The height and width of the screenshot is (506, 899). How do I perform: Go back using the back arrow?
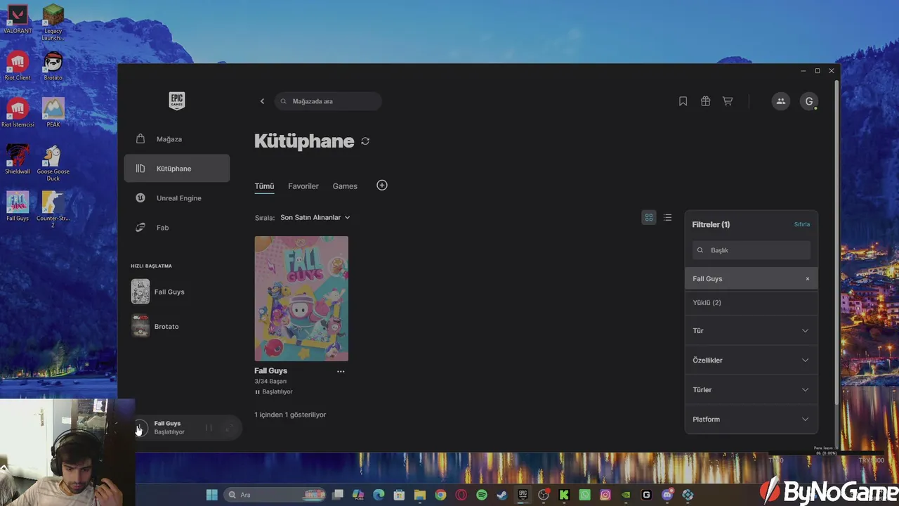coord(263,101)
